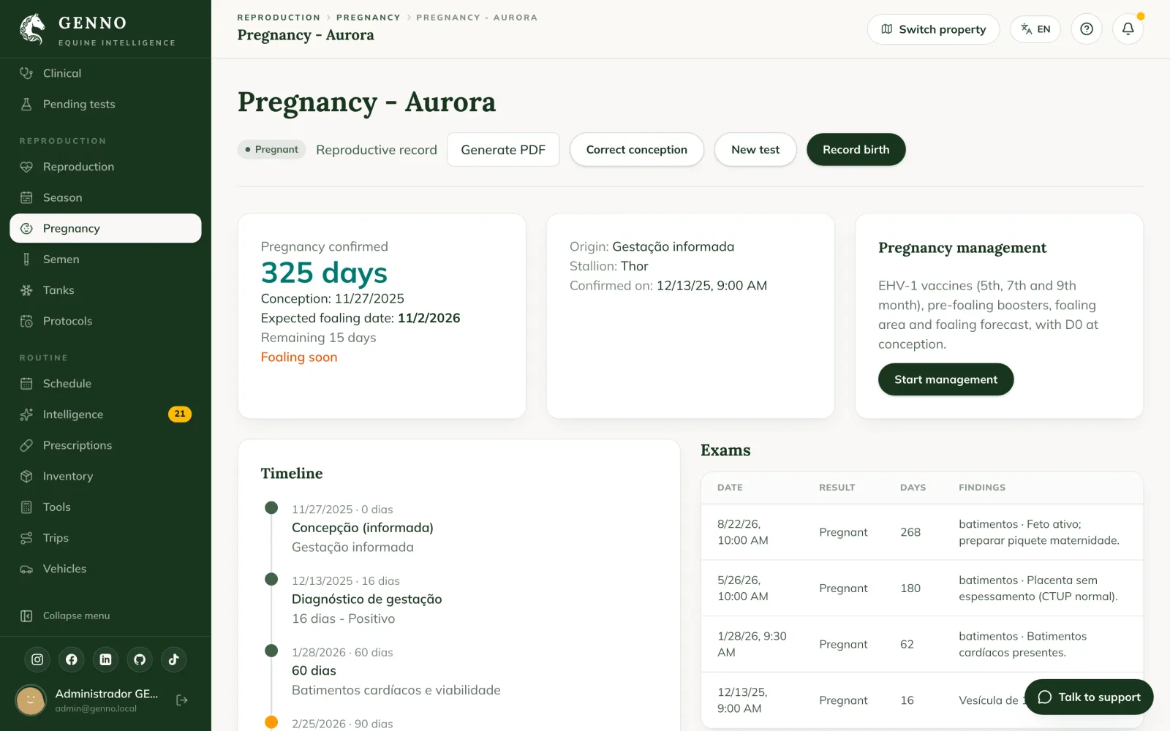The image size is (1170, 731).
Task: Open the Facebook social link
Action: pyautogui.click(x=72, y=659)
